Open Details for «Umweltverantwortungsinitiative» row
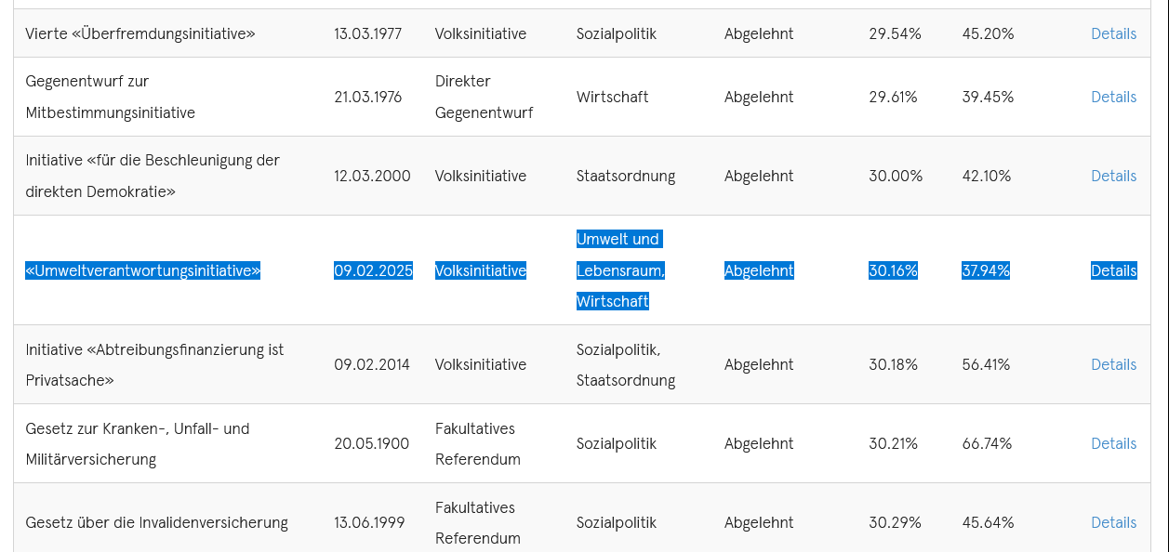 (x=1113, y=270)
